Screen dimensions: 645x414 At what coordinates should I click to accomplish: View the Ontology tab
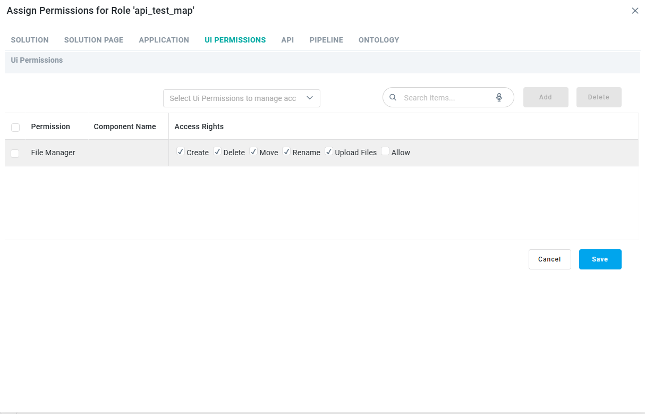(379, 40)
